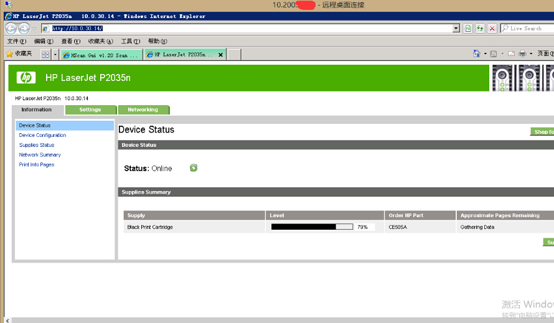Click the Approximate Pages Remaining header
The image size is (554, 323).
coord(505,215)
